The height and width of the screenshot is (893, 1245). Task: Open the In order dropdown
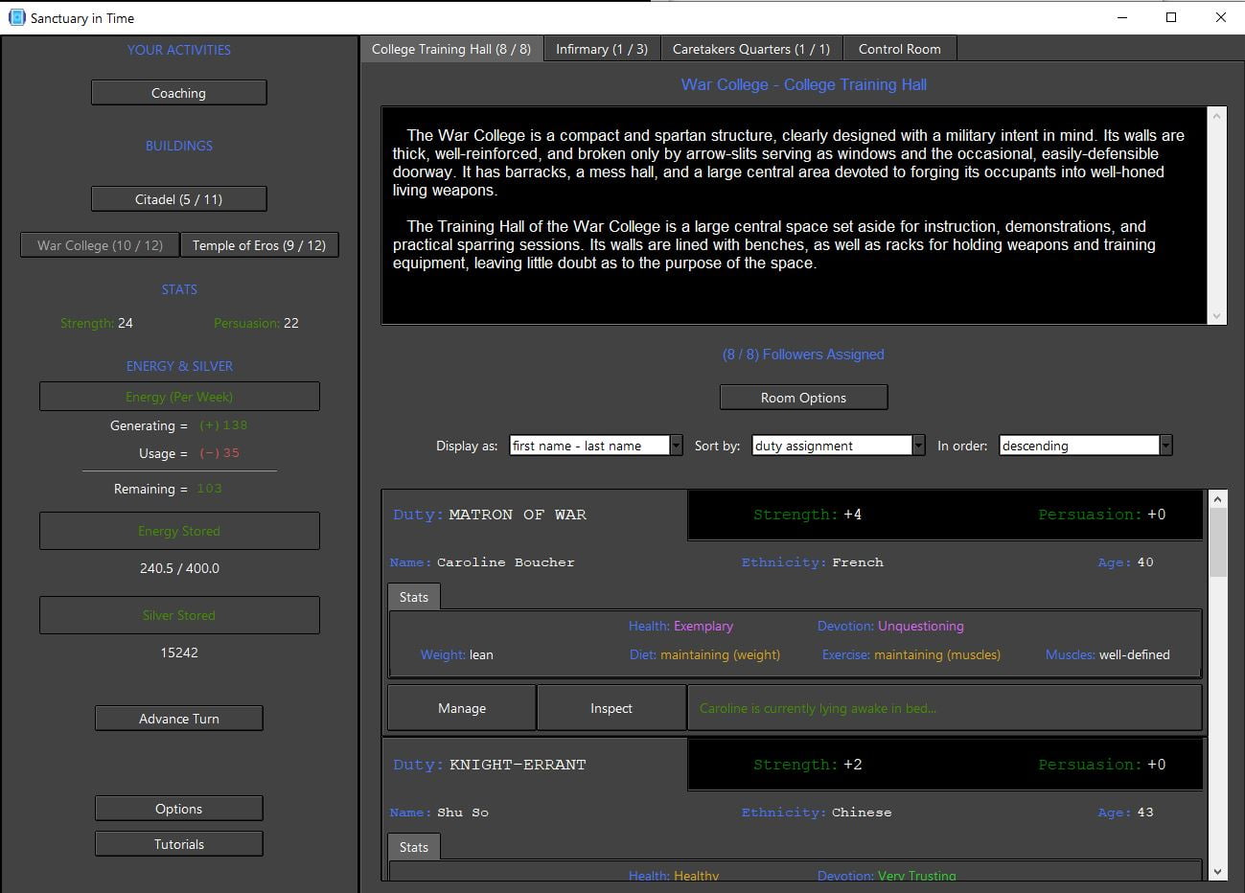tap(1165, 446)
